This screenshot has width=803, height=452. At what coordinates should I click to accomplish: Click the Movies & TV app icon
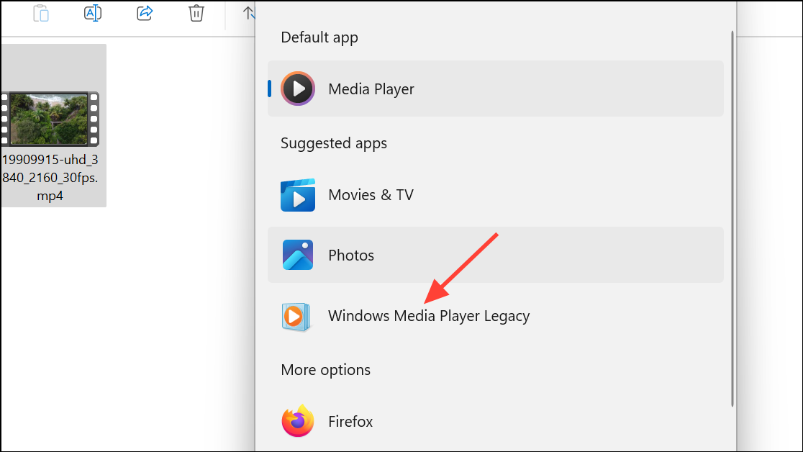(297, 194)
